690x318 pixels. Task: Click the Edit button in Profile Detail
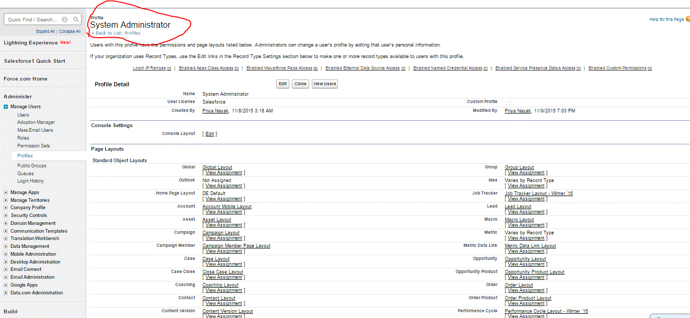click(x=282, y=84)
